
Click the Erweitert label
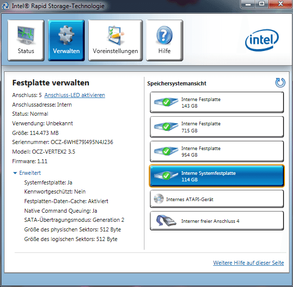30,173
